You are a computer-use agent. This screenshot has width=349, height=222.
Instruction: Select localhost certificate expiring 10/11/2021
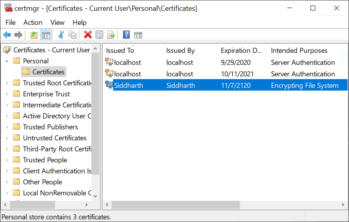pyautogui.click(x=226, y=74)
